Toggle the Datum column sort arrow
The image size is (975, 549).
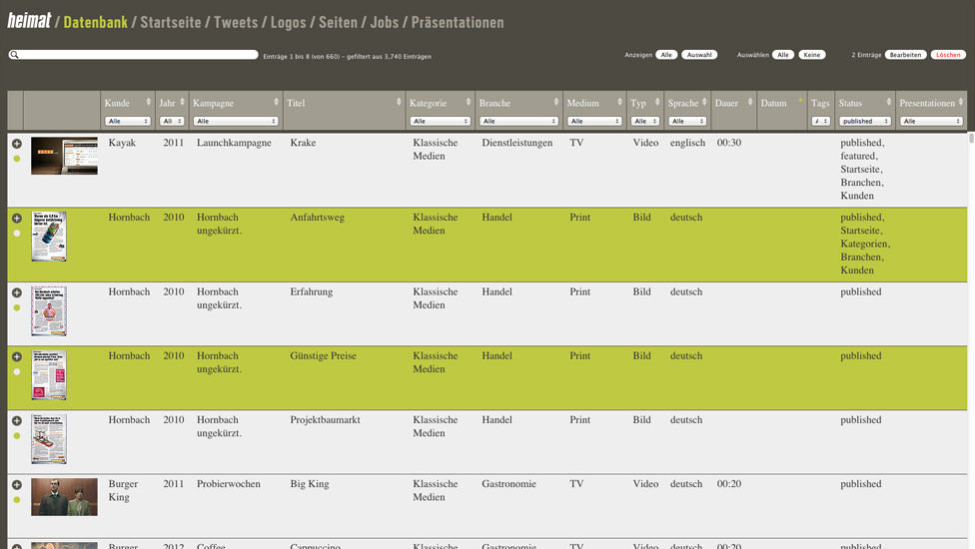(x=800, y=100)
